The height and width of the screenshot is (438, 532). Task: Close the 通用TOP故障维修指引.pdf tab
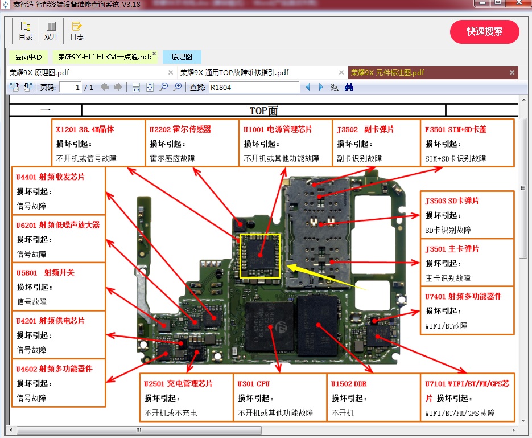pos(341,72)
